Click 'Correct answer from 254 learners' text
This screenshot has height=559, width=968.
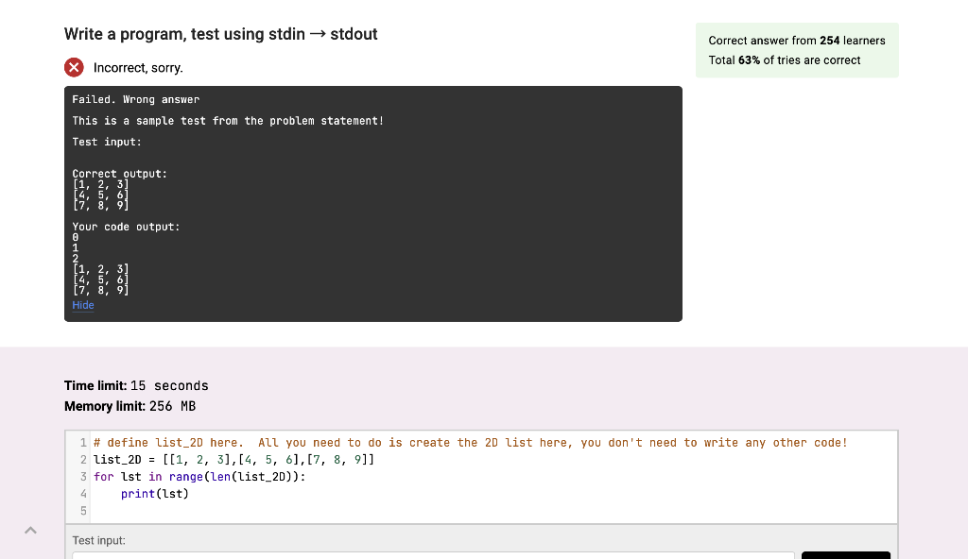tap(797, 41)
